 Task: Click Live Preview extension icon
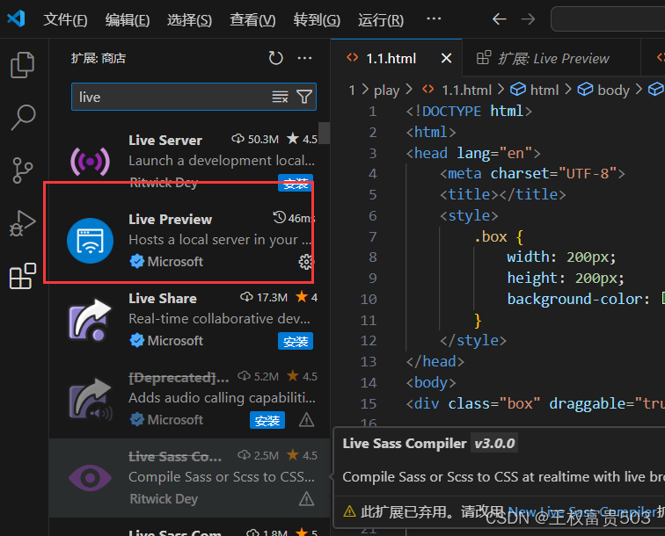pos(90,241)
